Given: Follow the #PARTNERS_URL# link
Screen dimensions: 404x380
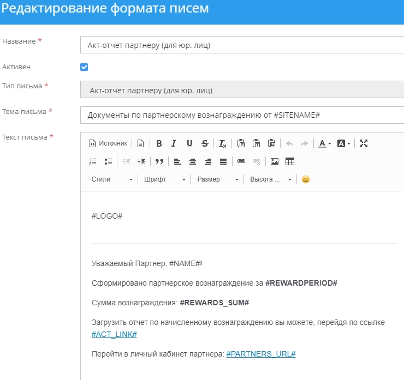Looking at the screenshot, I should (x=261, y=354).
